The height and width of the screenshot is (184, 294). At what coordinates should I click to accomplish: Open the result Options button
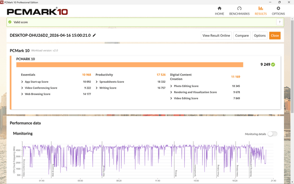click(x=260, y=35)
